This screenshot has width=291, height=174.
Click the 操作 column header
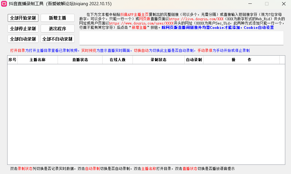[241, 60]
